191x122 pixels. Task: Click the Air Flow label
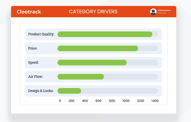(x=36, y=77)
